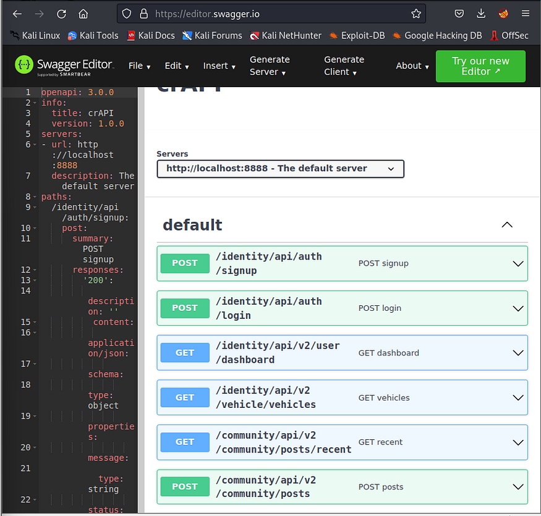Open the Firefox hamburger menu
Image resolution: width=541 pixels, height=516 pixels.
pyautogui.click(x=525, y=14)
